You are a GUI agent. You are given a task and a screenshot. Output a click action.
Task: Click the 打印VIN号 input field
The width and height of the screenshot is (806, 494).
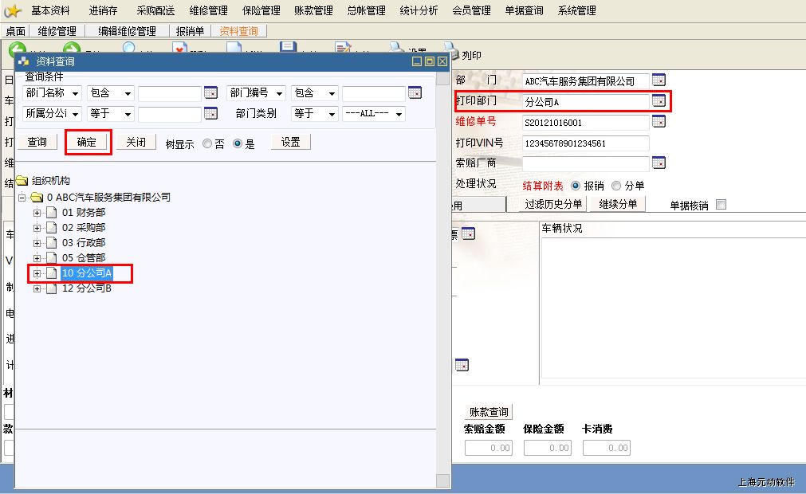[585, 143]
